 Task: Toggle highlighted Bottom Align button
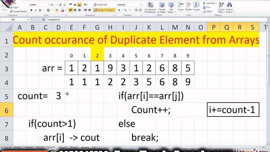[x=79, y=5]
